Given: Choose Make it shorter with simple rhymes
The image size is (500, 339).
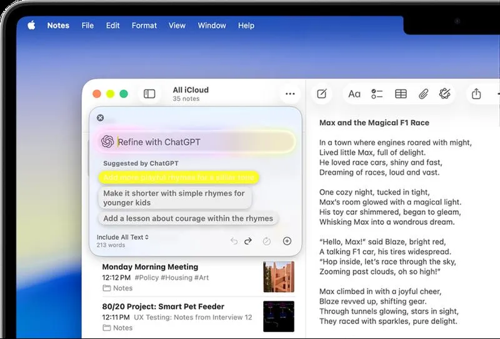Looking at the screenshot, I should (175, 198).
